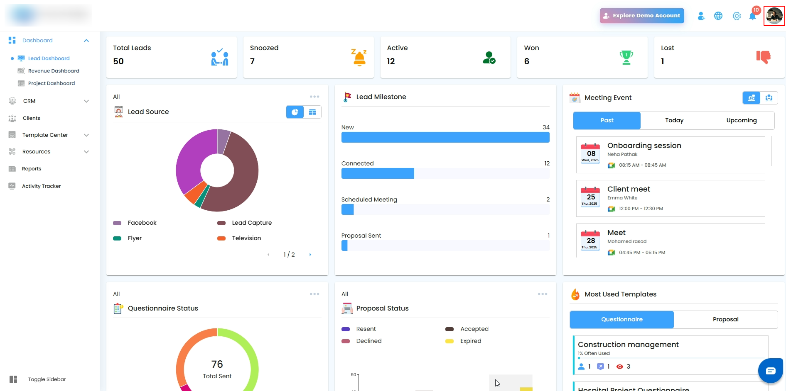786x391 pixels.
Task: Open the notifications bell icon
Action: coord(752,16)
